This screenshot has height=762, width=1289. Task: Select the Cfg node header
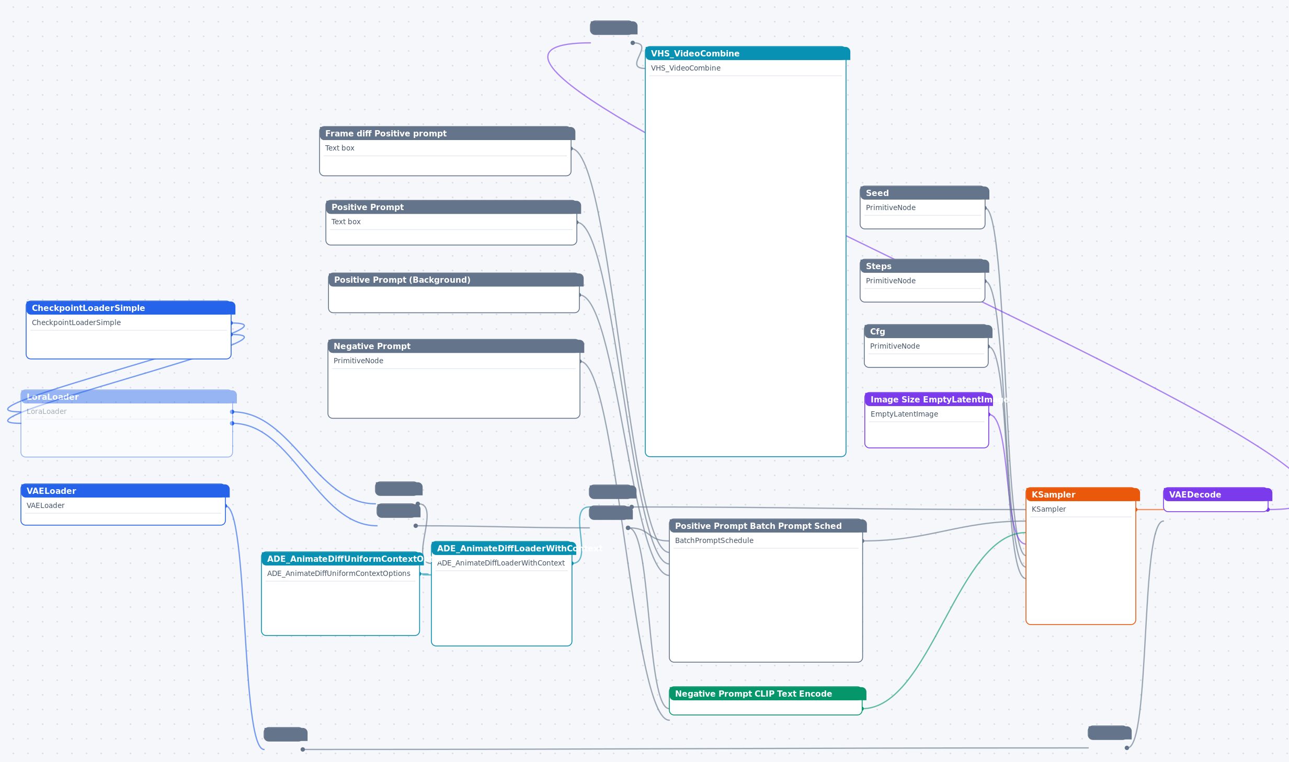[928, 331]
